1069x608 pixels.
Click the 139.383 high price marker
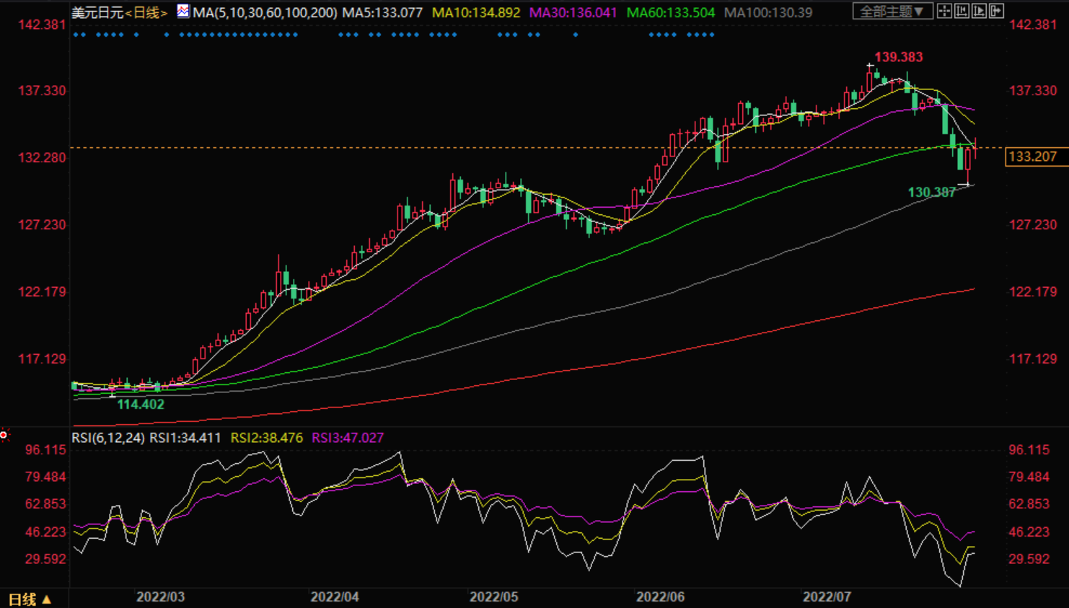click(898, 57)
